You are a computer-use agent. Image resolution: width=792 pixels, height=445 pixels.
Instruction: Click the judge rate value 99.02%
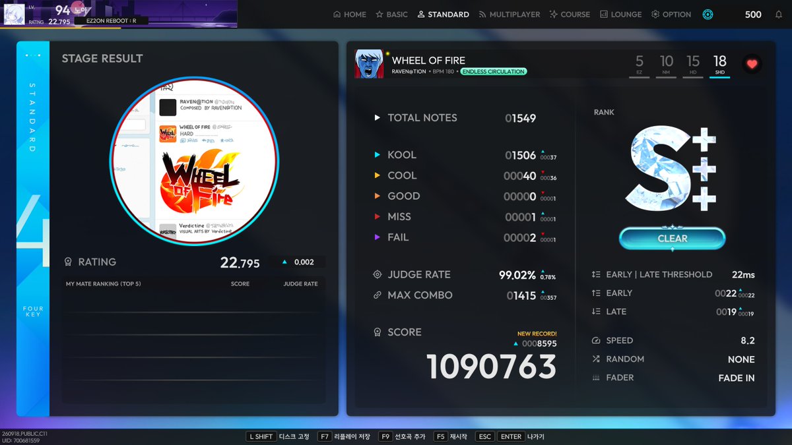tap(518, 275)
